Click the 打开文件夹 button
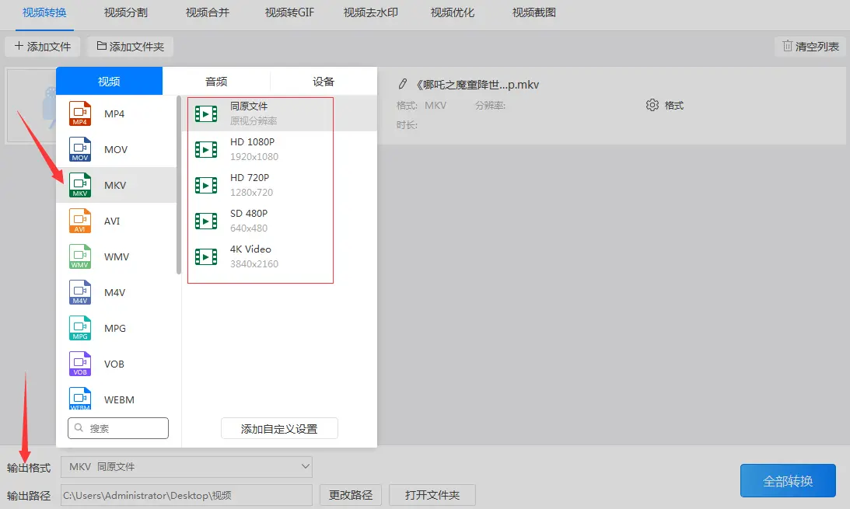Viewport: 850px width, 509px height. [432, 495]
